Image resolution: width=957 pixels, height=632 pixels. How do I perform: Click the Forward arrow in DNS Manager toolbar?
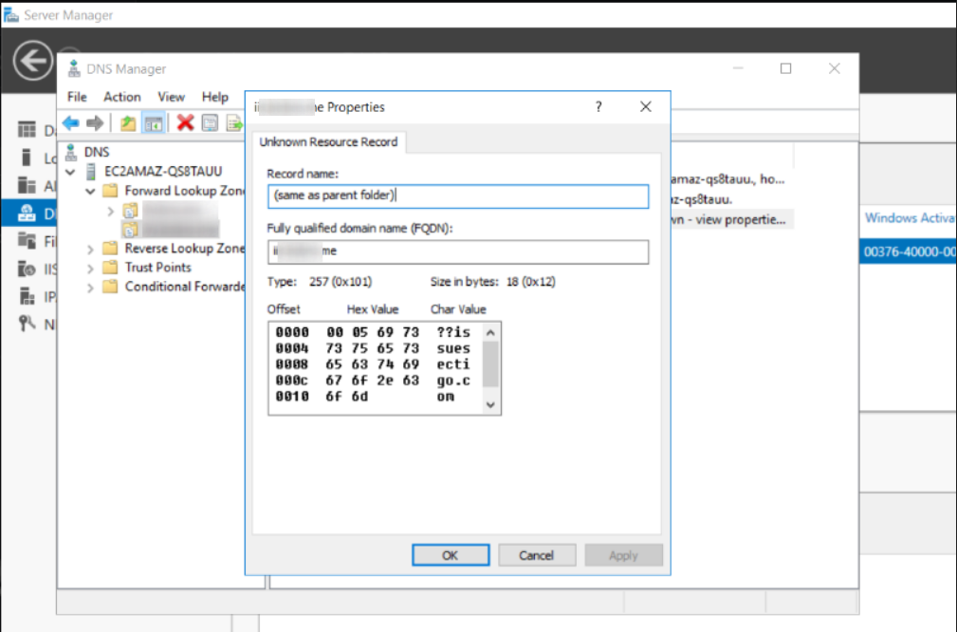pos(95,123)
